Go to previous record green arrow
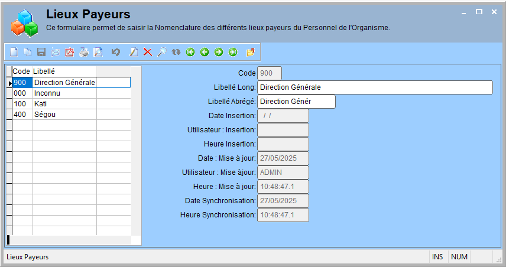The height and width of the screenshot is (267, 506). (x=205, y=52)
